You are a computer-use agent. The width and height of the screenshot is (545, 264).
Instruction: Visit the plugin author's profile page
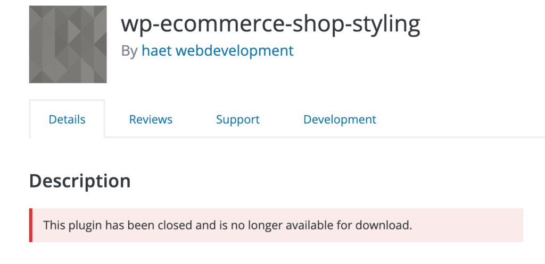(218, 51)
